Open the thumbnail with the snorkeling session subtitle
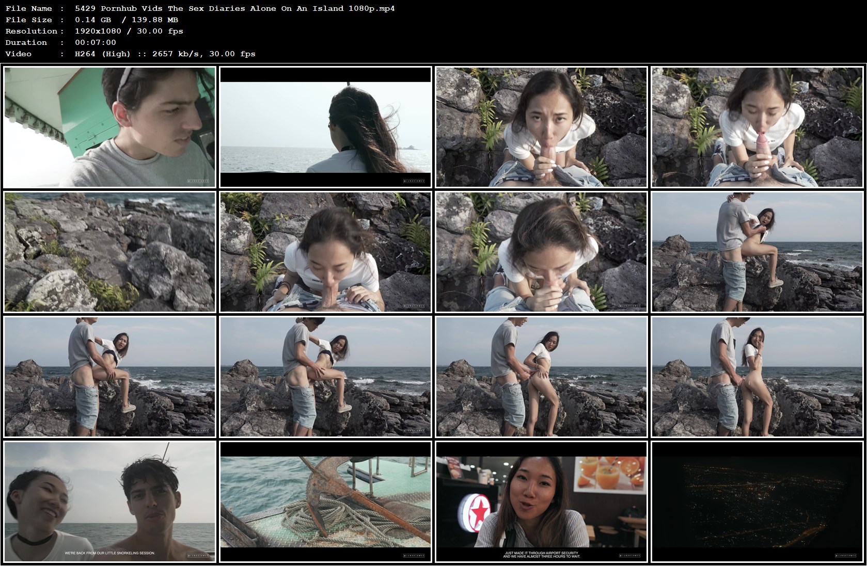This screenshot has width=867, height=566. tap(109, 502)
